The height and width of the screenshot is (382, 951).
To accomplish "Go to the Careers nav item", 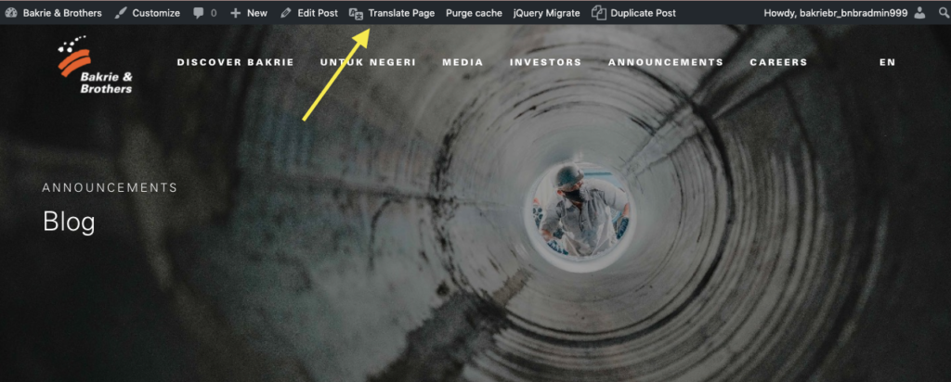I will pyautogui.click(x=779, y=62).
